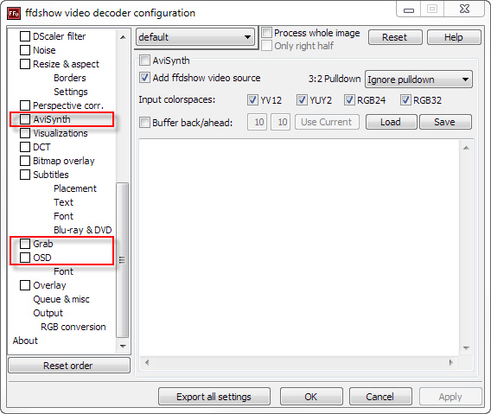Screen dimensions: 491x414
Task: Click Export all settings
Action: point(214,397)
